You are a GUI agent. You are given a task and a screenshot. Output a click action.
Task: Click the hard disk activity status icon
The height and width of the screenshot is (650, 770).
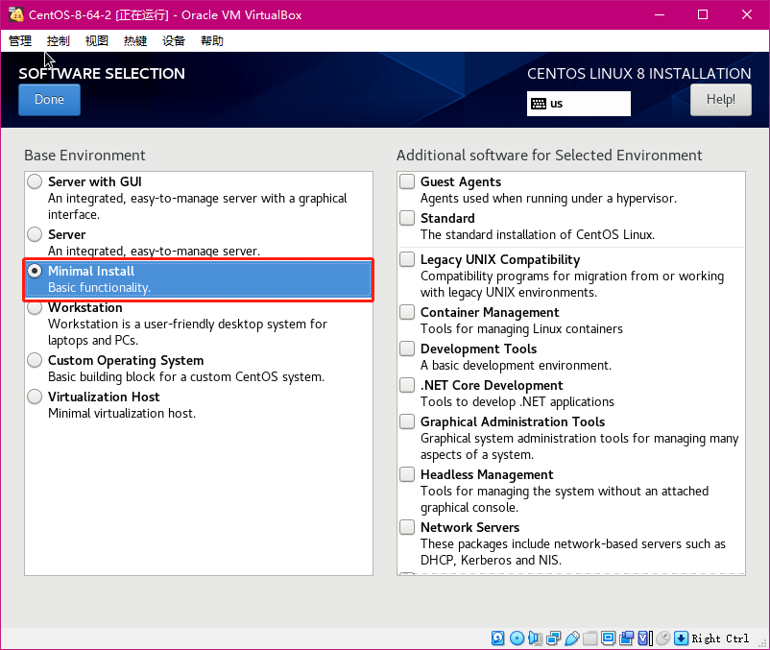tap(498, 638)
